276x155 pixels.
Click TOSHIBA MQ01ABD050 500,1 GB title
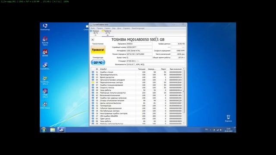click(138, 40)
